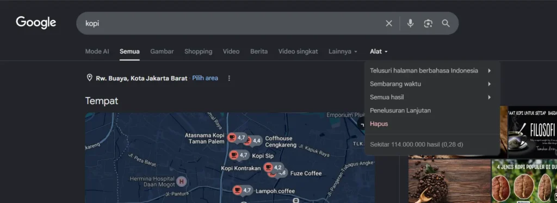Open the Gambar tab
The width and height of the screenshot is (557, 203).
click(162, 52)
